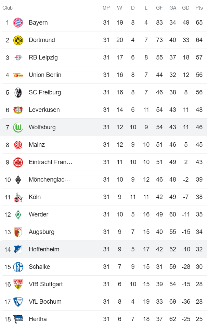Click the Hertha club crest
This screenshot has height=329, width=207.
(x=18, y=319)
